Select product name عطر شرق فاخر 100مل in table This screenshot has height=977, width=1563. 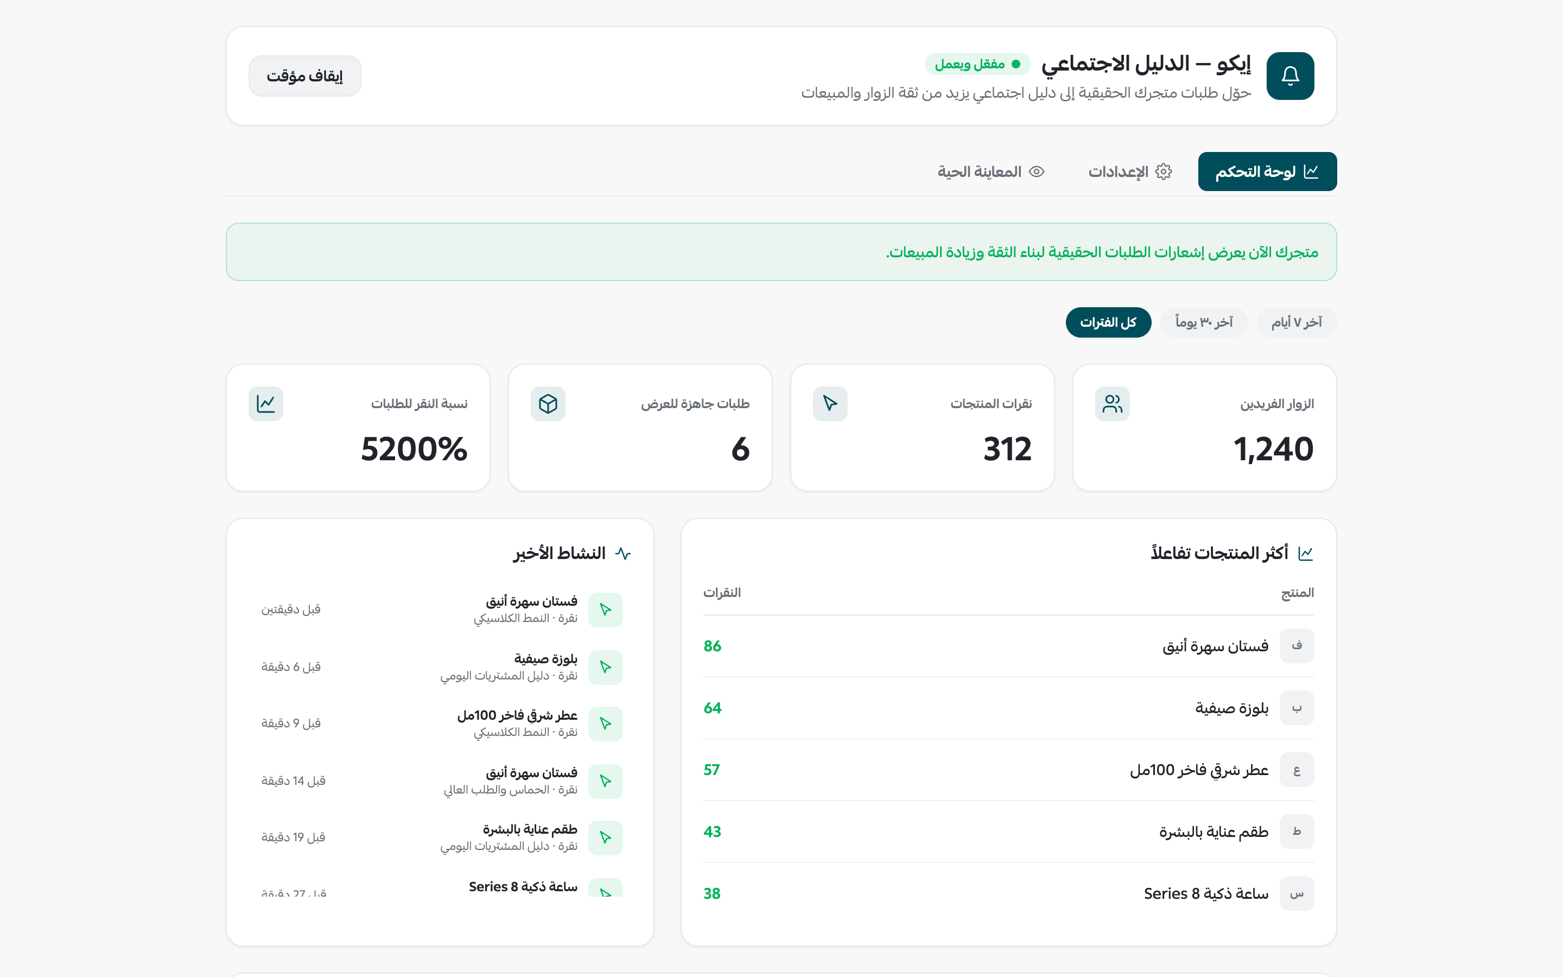(1199, 770)
